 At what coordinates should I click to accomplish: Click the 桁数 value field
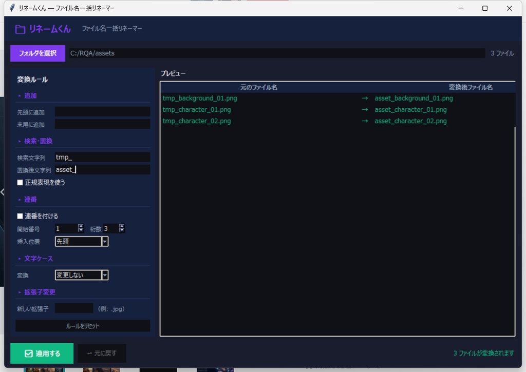[x=111, y=228]
